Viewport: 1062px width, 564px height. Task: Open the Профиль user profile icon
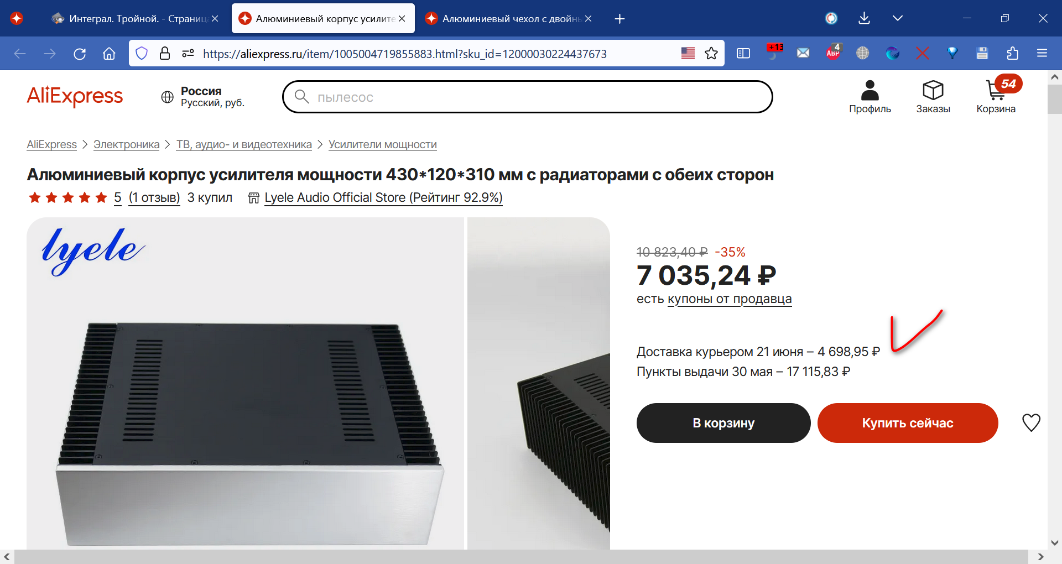870,96
